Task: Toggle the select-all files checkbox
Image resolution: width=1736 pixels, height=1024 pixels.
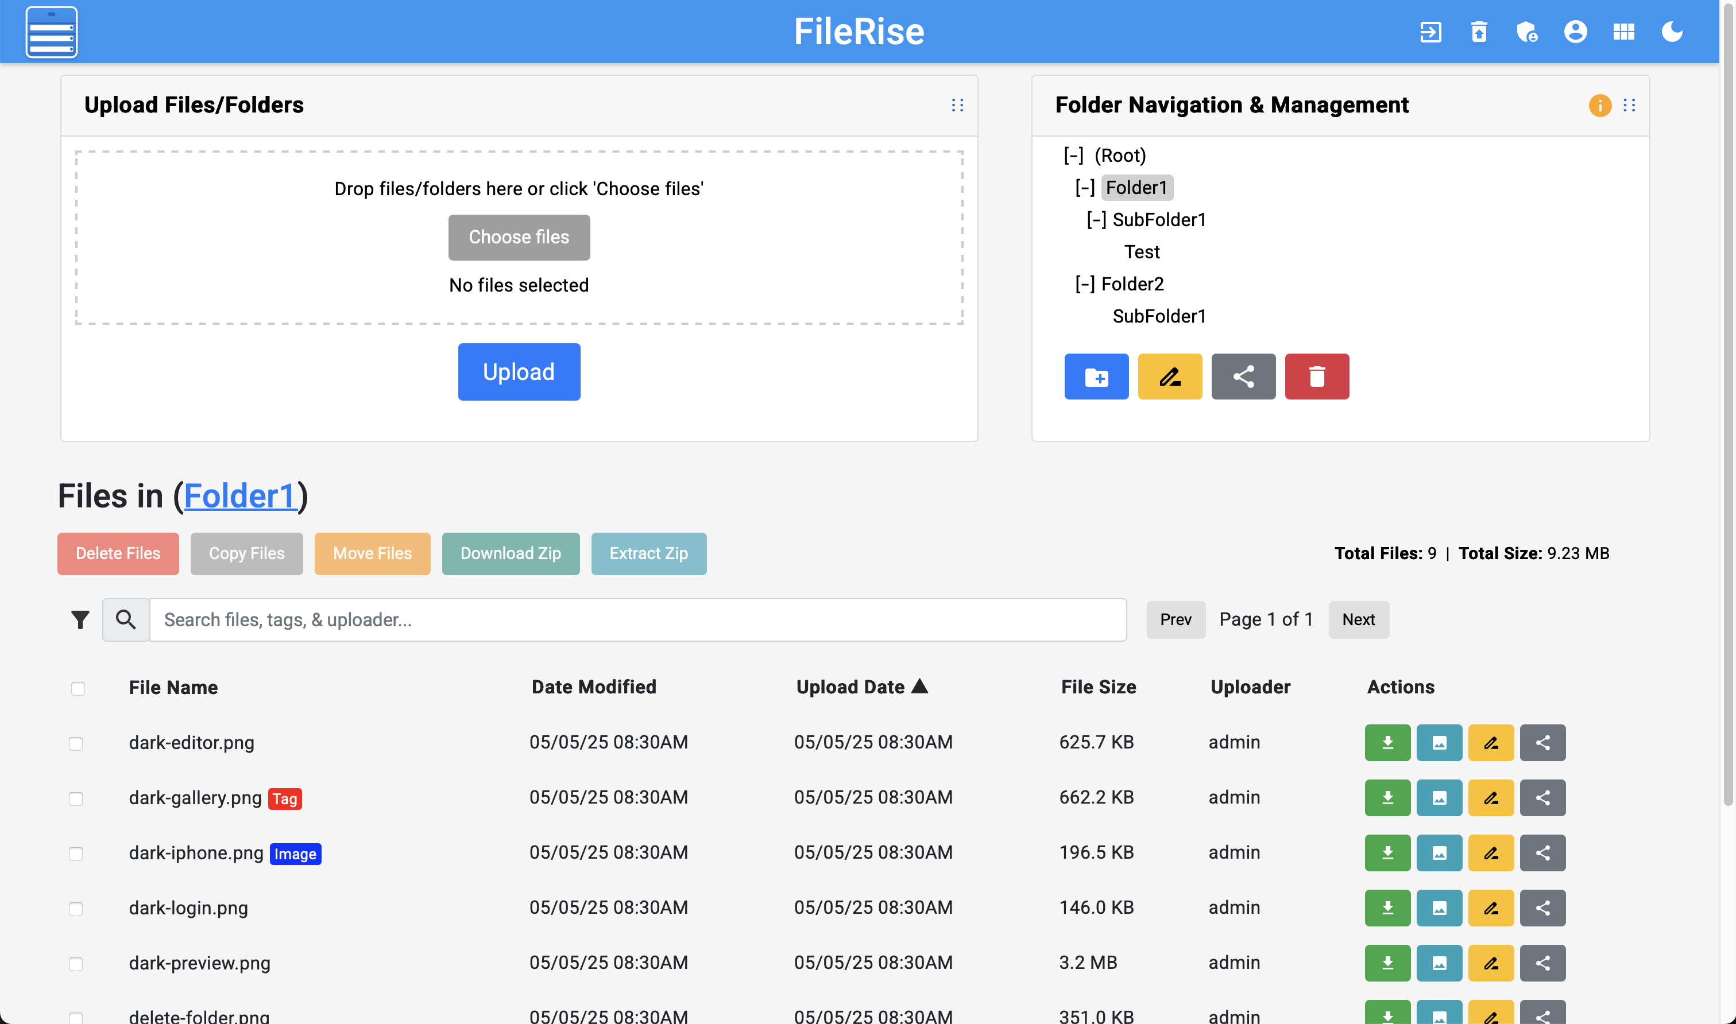Action: [x=78, y=689]
